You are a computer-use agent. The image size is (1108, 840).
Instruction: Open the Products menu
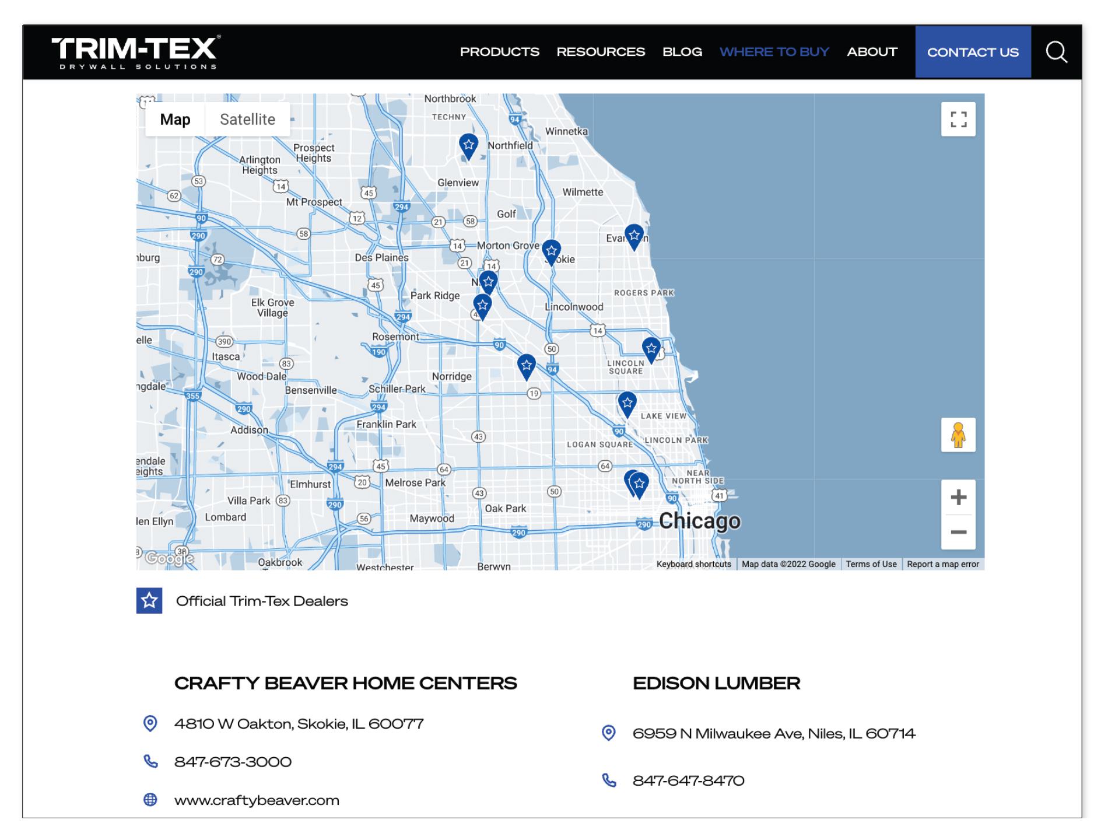[499, 52]
